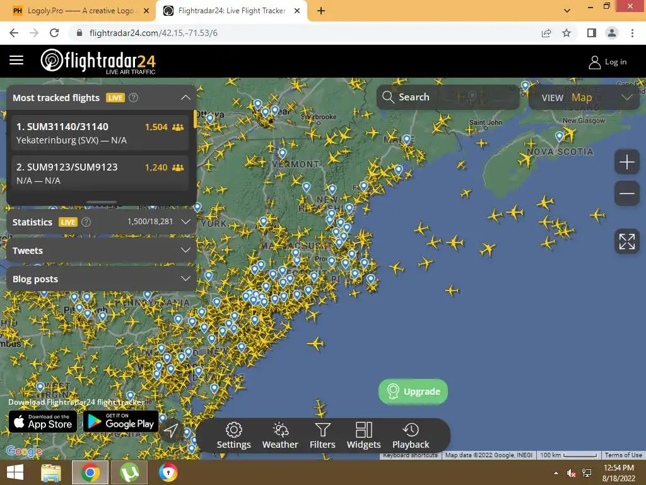Open the Playback feature
646x485 pixels.
(411, 436)
